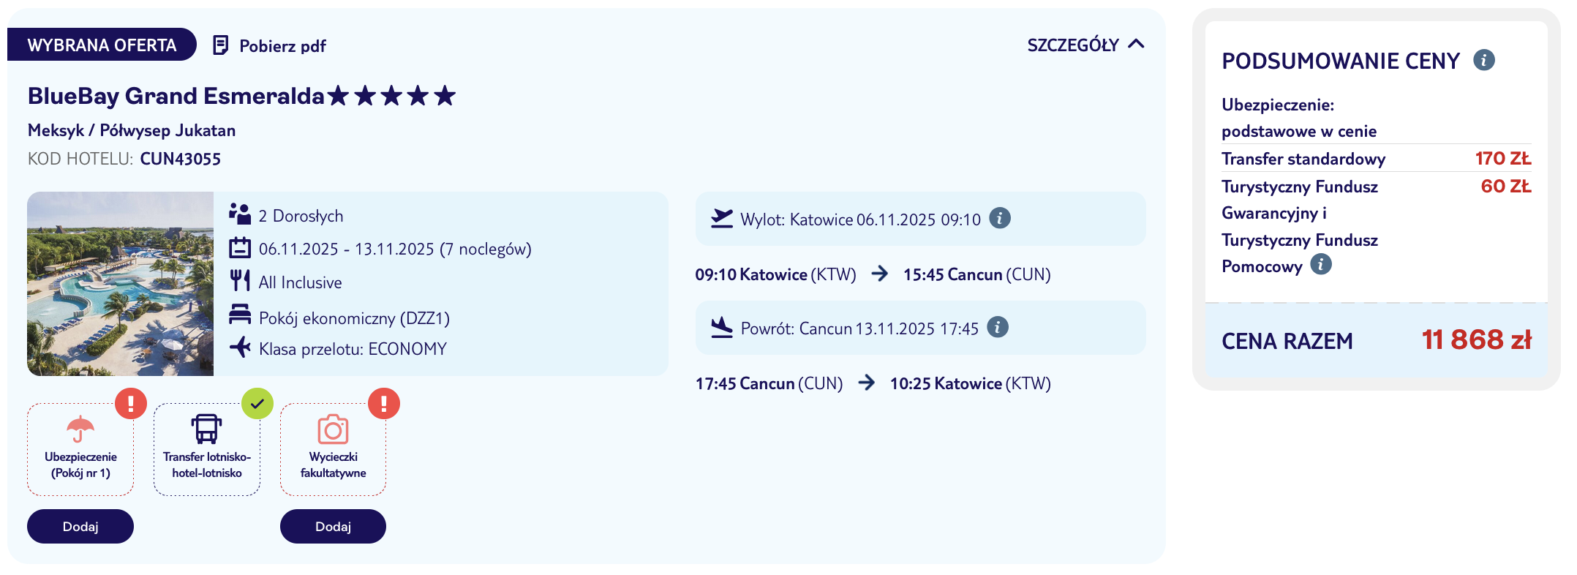Toggle the green transfer checkmark badge

click(257, 404)
